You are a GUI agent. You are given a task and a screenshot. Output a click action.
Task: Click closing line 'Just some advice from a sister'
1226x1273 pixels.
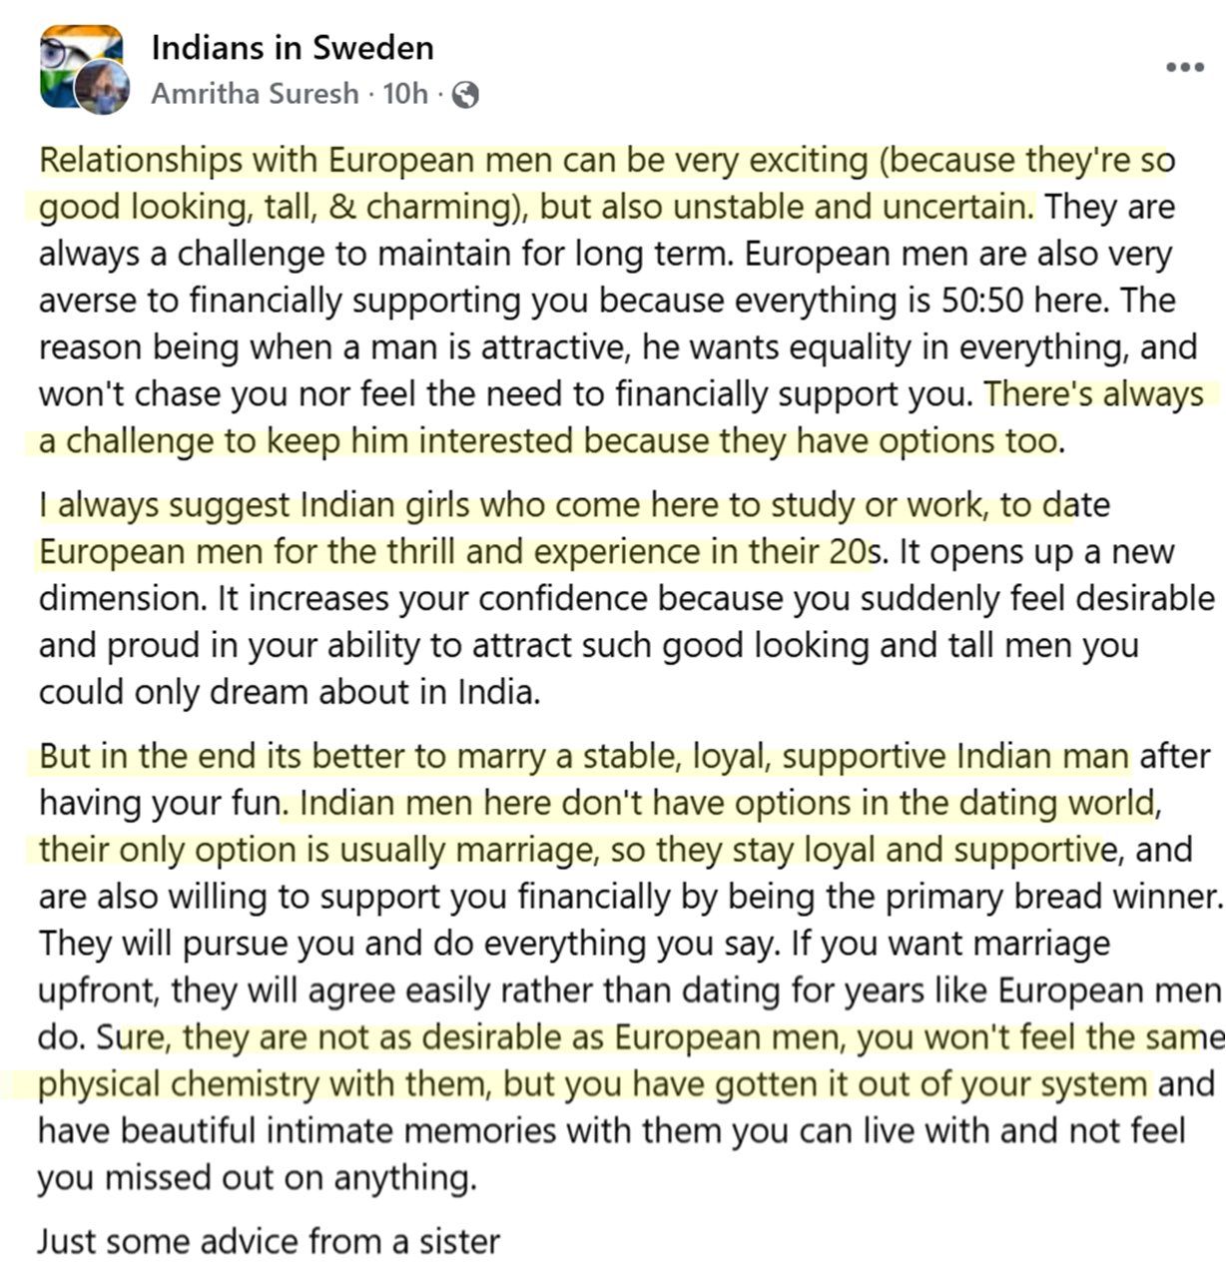(x=269, y=1242)
